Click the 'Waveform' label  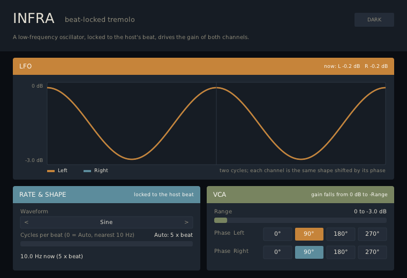tap(34, 211)
